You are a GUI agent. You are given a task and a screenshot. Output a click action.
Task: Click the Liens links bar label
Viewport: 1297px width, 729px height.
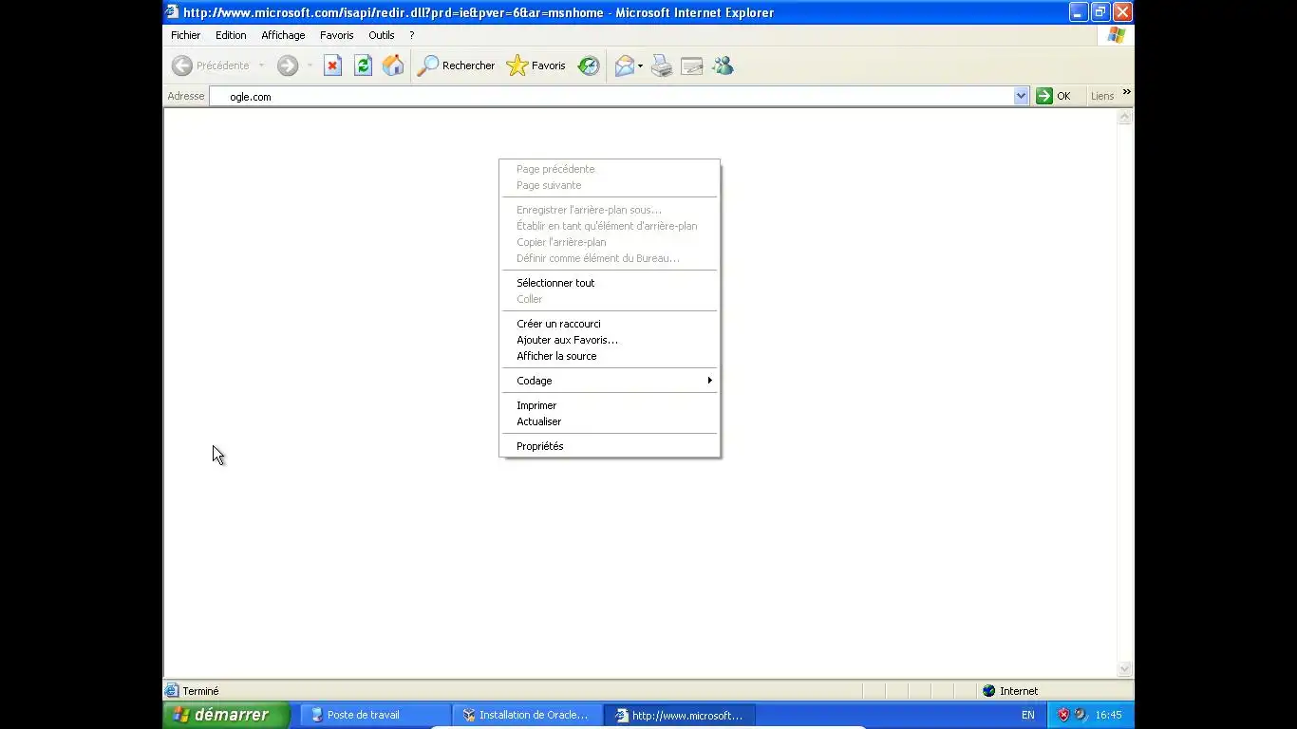point(1102,96)
